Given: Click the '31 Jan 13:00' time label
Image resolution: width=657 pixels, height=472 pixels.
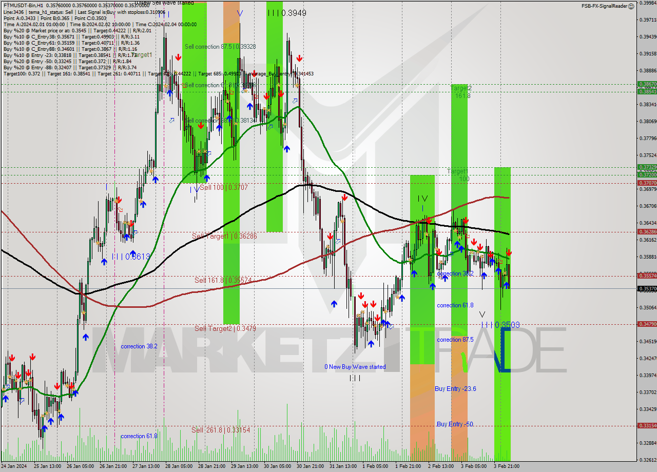Looking at the screenshot, I should pyautogui.click(x=343, y=466).
